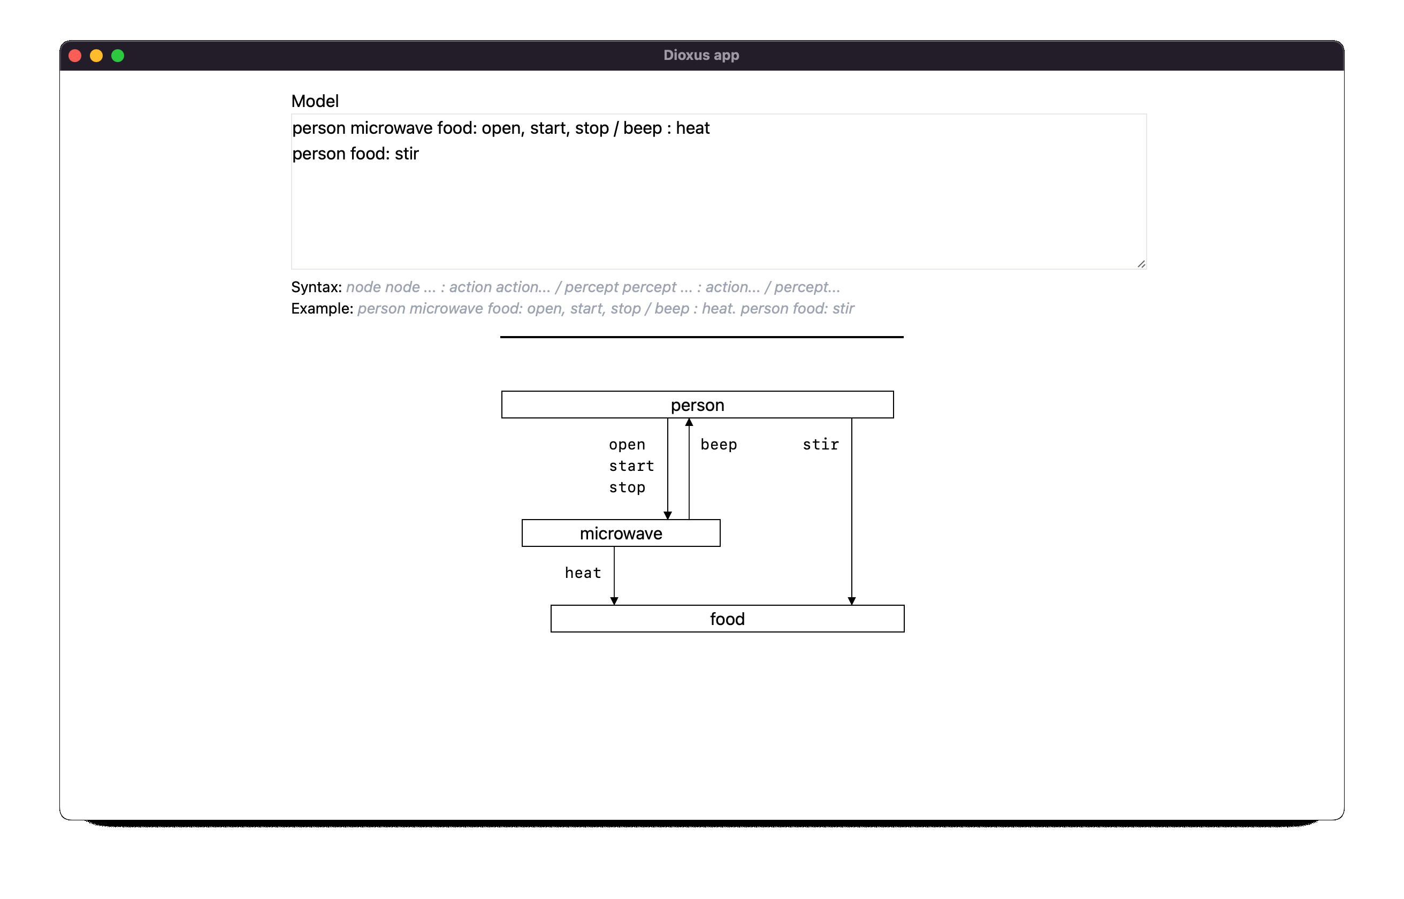Image resolution: width=1404 pixels, height=899 pixels.
Task: Click the food node box
Action: point(727,619)
